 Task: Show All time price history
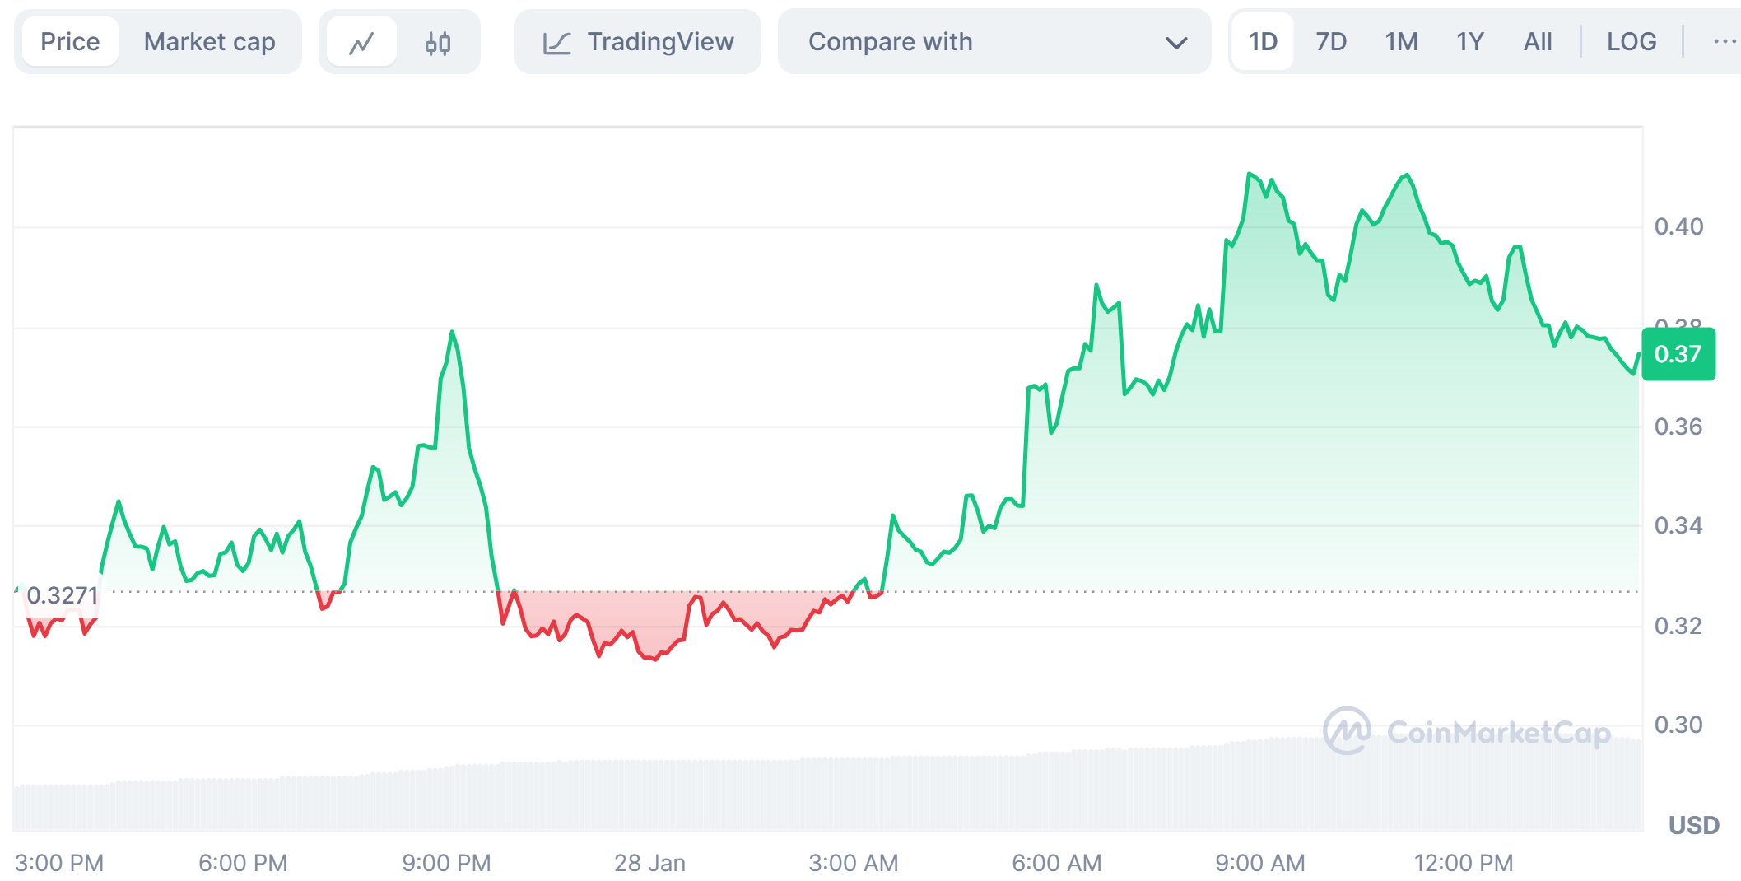(x=1537, y=42)
